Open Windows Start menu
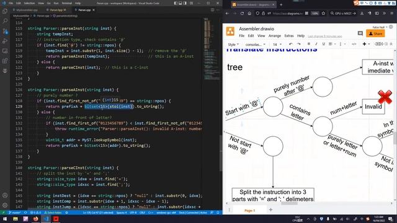 4,219
